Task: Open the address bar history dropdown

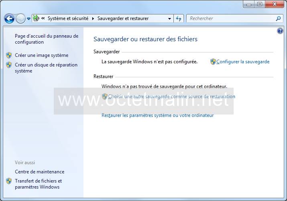Action: pos(169,19)
